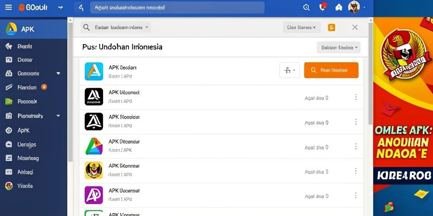Click the APK Udconect title text
This screenshot has height=216, width=433.
coord(124,92)
